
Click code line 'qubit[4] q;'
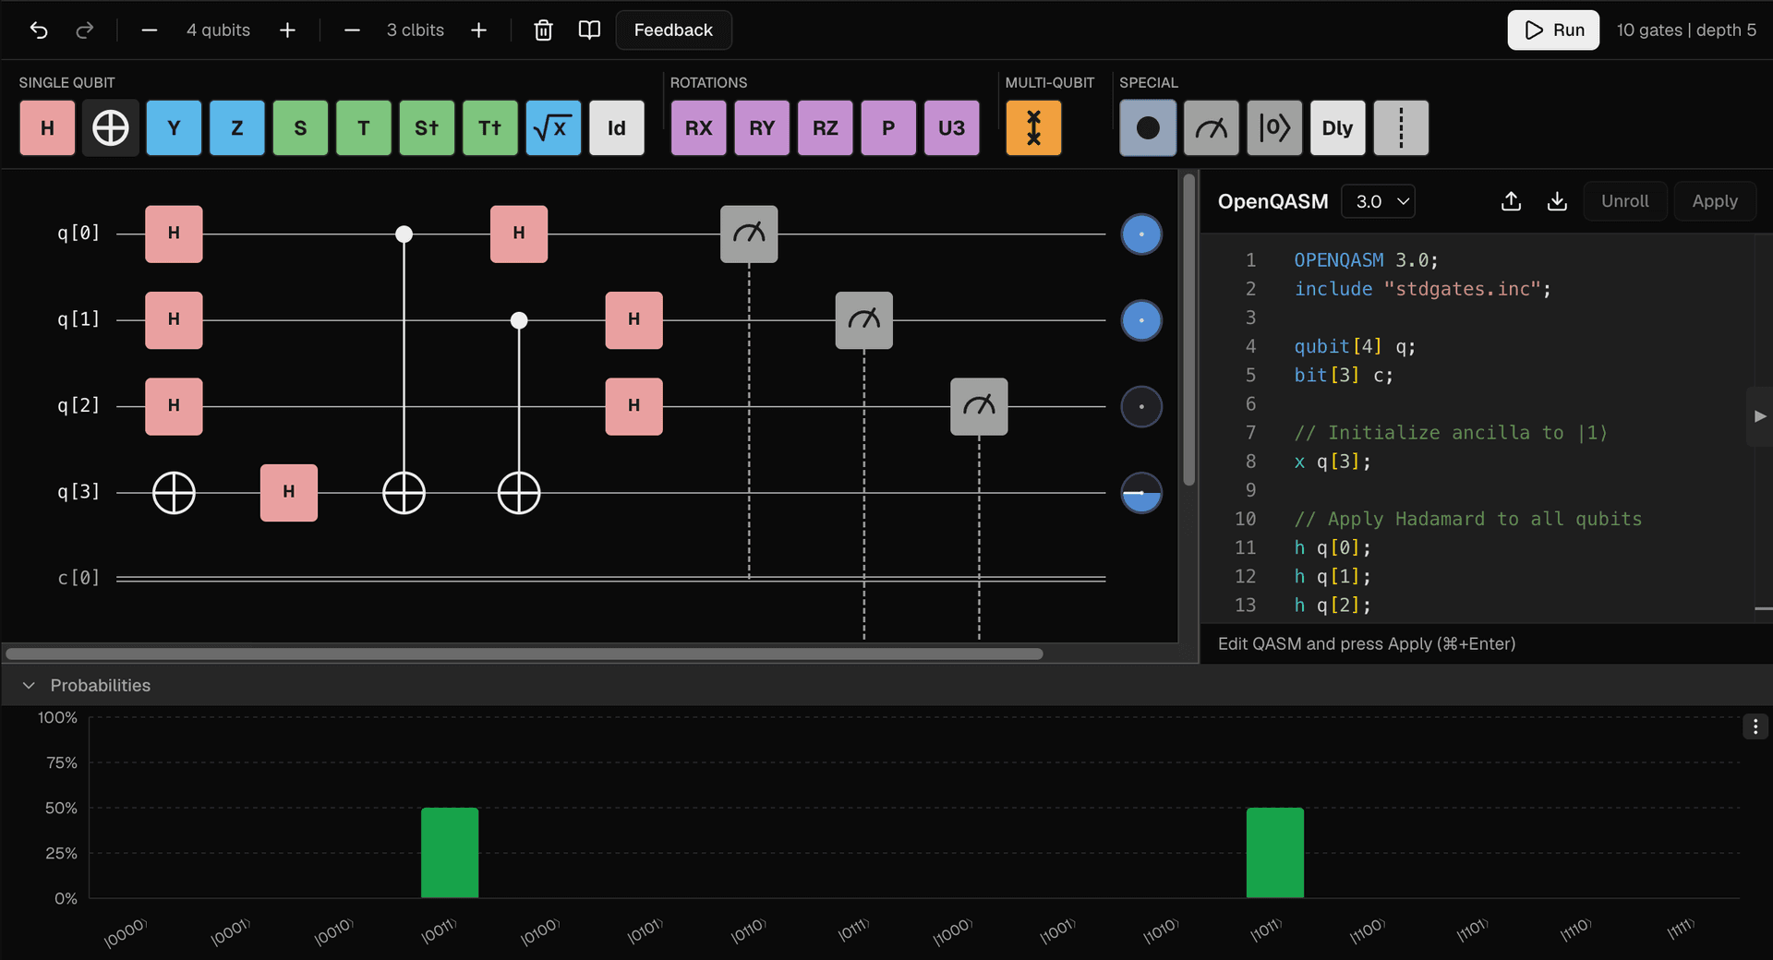[1355, 346]
